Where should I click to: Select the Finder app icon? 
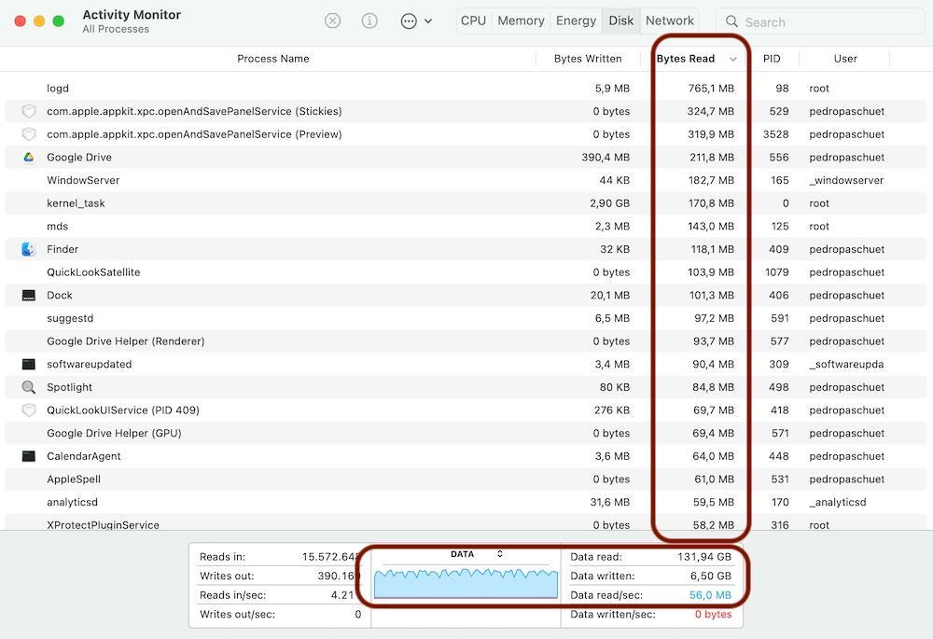(29, 249)
